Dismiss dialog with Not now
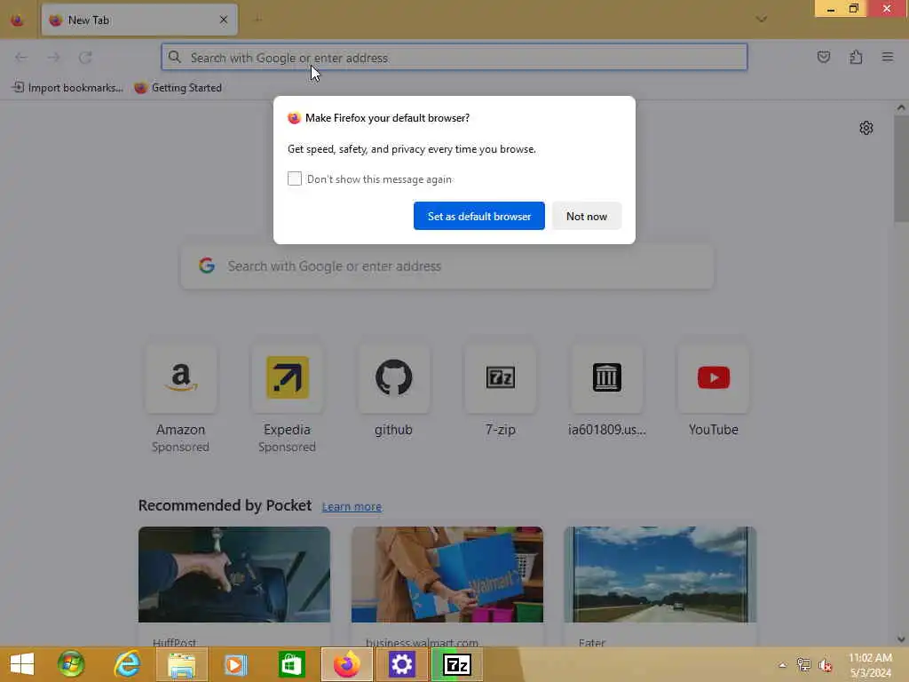Viewport: 909px width, 682px height. coord(586,216)
